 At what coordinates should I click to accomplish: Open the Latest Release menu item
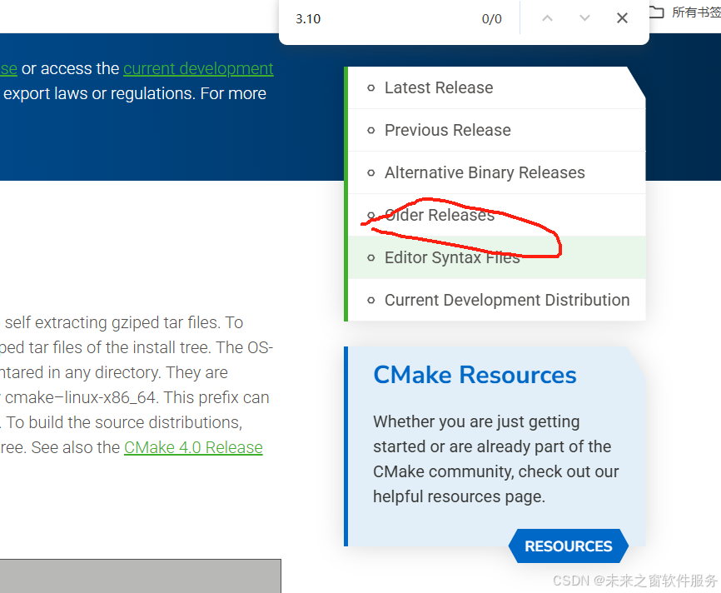(496, 88)
